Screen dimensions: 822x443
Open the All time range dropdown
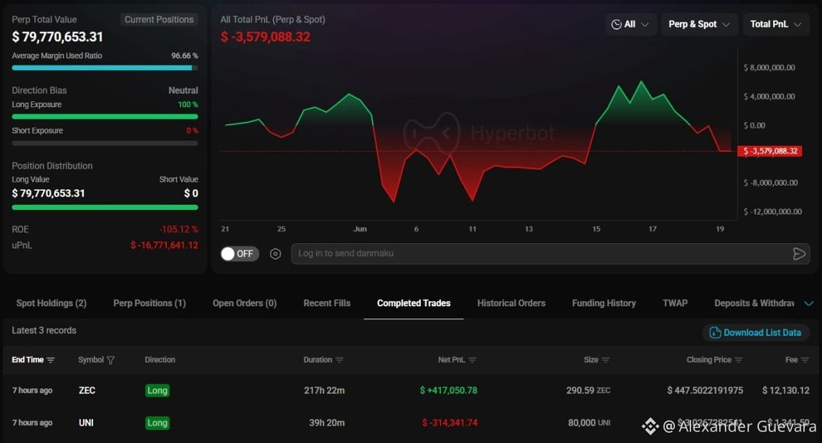pos(631,24)
